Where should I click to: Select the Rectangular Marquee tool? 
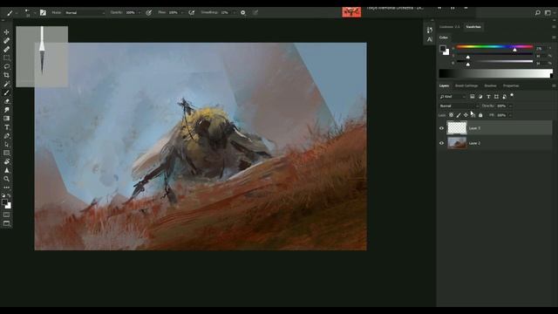(6, 58)
